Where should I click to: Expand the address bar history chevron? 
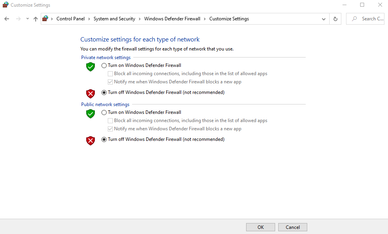tap(323, 19)
